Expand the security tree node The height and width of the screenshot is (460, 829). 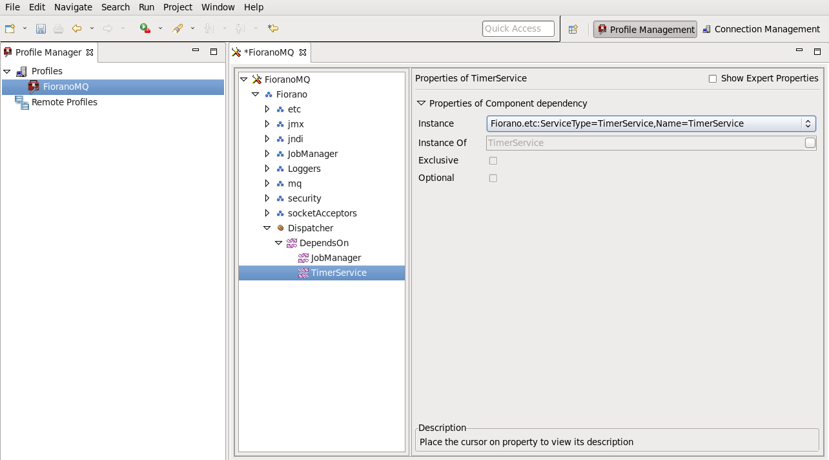pyautogui.click(x=267, y=198)
